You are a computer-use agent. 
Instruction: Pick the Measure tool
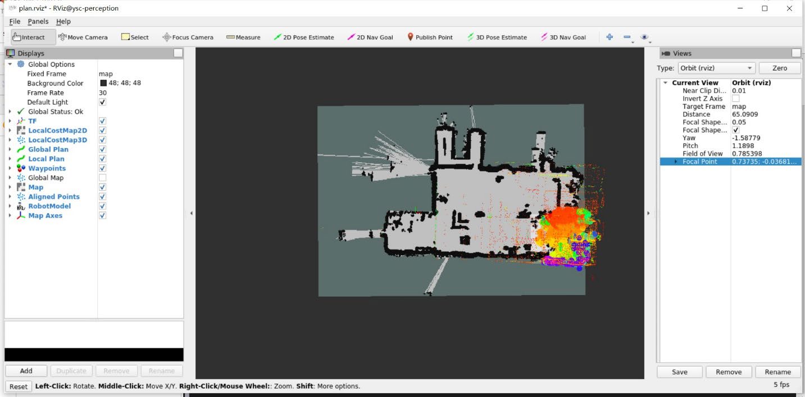coord(243,37)
